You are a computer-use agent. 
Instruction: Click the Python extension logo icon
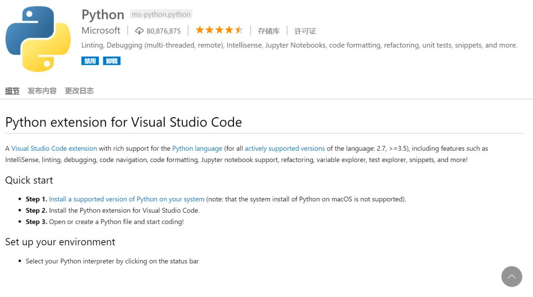coord(38,39)
